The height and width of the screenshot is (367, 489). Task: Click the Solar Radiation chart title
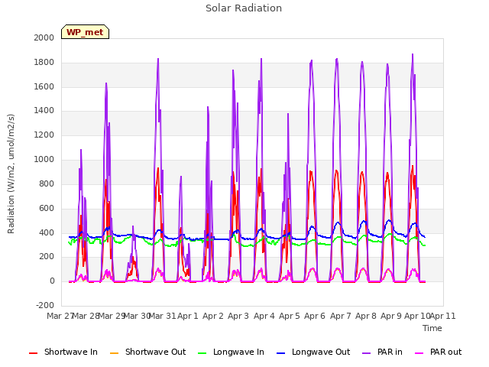pos(244,8)
